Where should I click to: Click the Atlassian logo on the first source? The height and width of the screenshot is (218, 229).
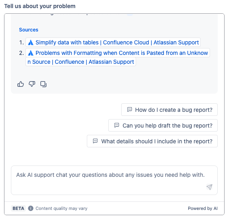31,42
